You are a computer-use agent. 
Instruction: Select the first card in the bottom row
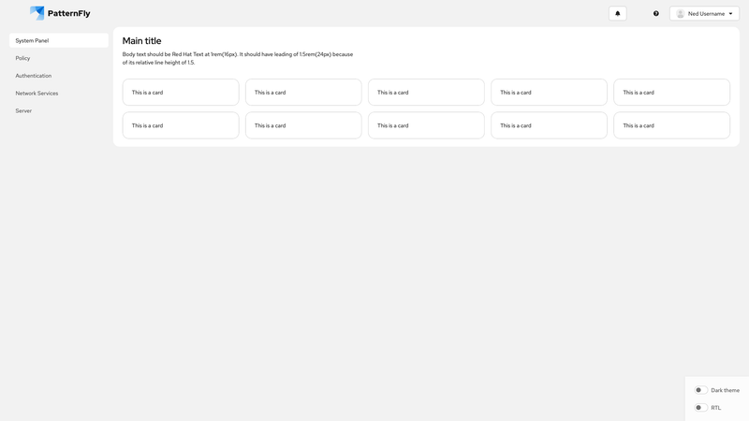(x=181, y=125)
